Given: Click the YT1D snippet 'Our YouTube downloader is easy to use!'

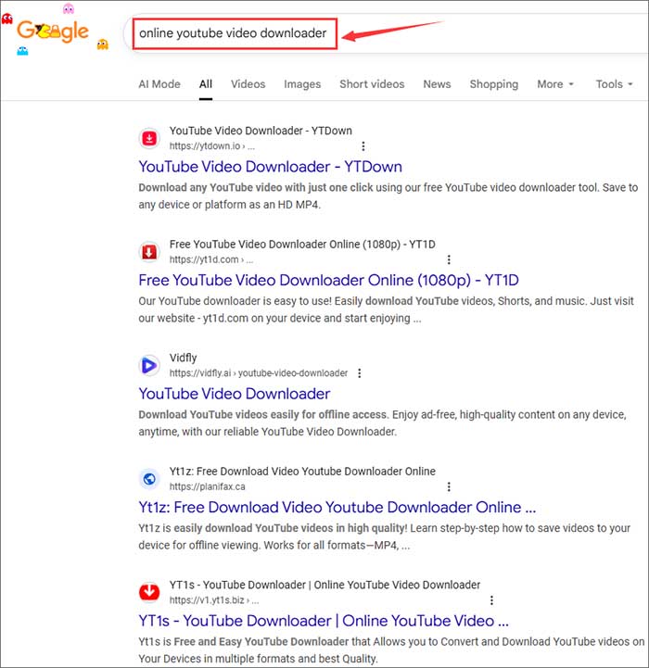Looking at the screenshot, I should point(235,301).
